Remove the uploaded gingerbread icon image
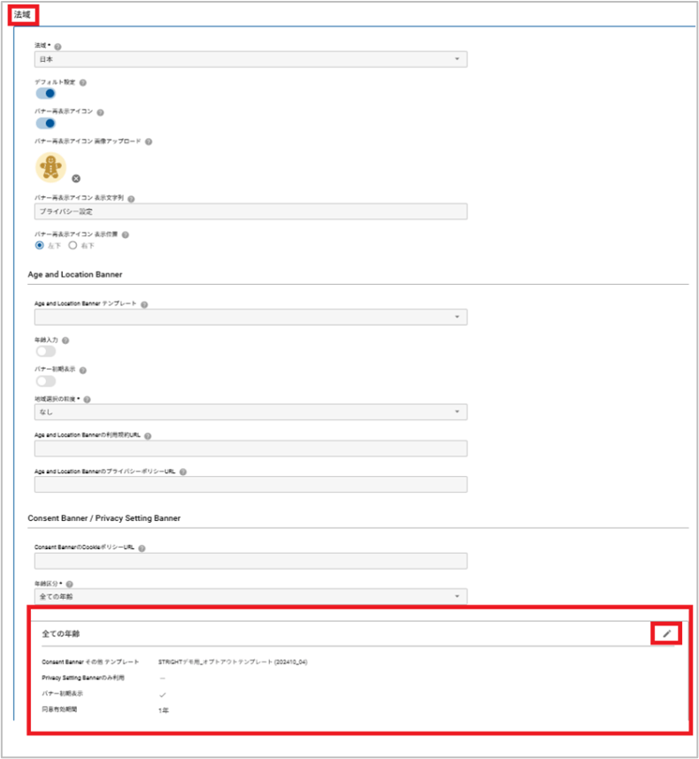Screen dimensions: 699x759 76,179
